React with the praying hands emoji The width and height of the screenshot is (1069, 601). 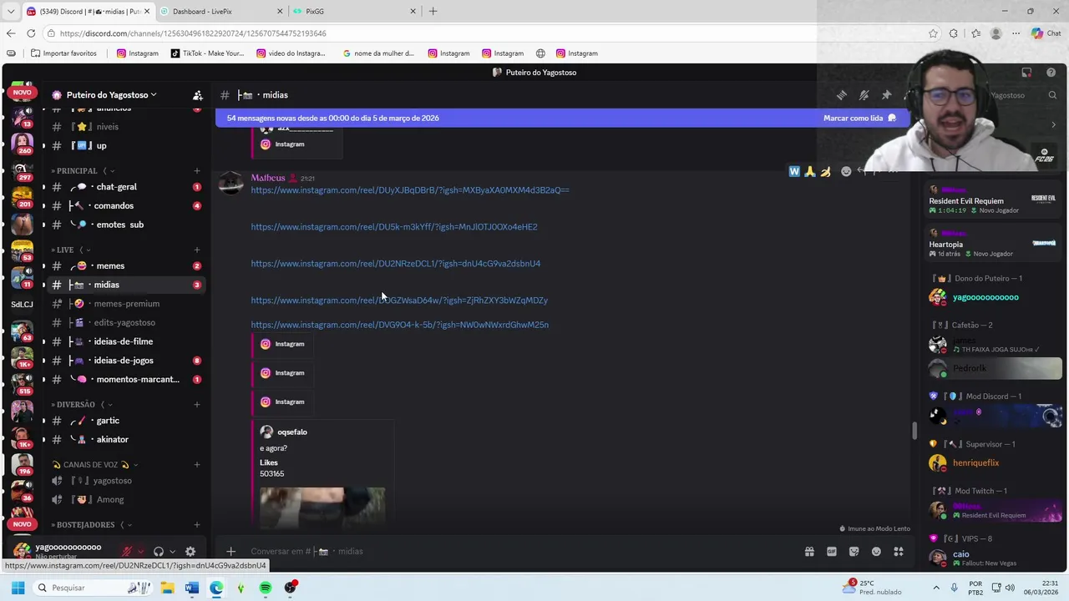(x=809, y=171)
